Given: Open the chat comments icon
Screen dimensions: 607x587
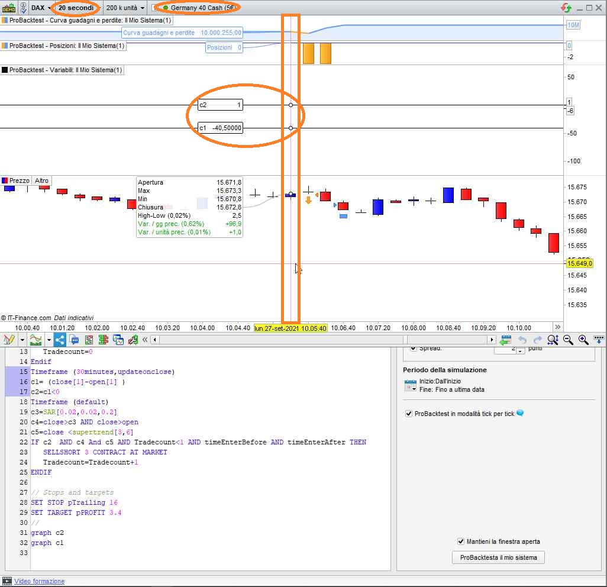Looking at the screenshot, I should [x=75, y=340].
